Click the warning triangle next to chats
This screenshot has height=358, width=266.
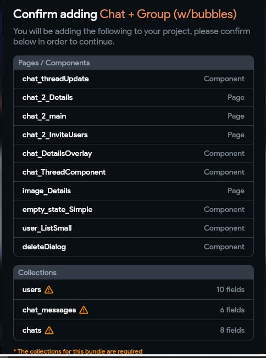[49, 330]
